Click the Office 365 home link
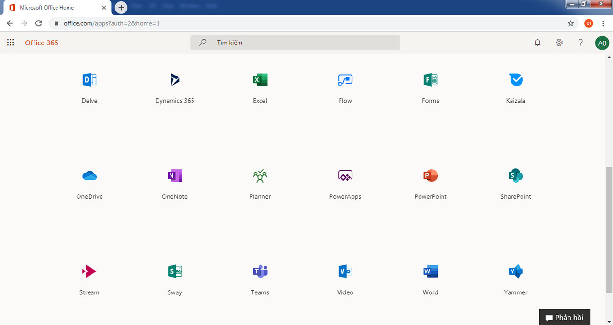 pos(42,43)
